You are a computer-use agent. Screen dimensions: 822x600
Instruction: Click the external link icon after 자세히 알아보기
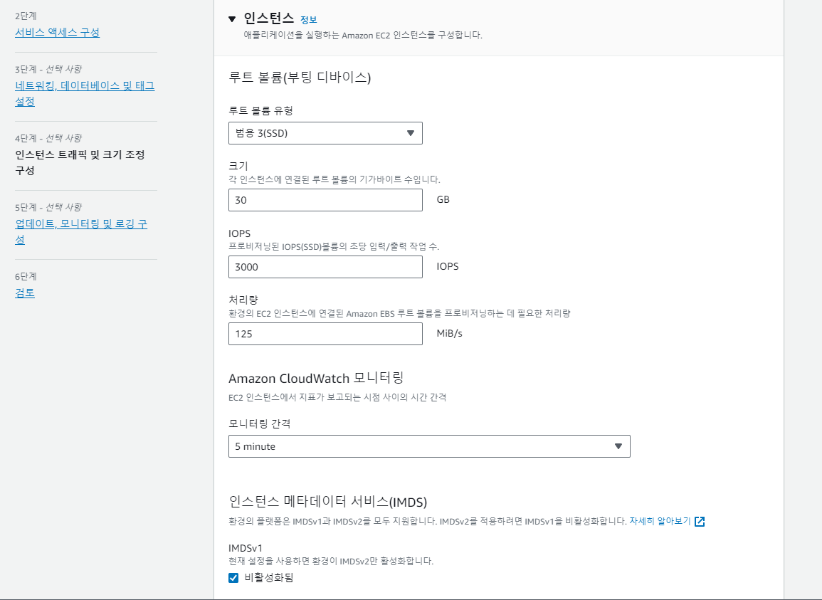pos(700,521)
